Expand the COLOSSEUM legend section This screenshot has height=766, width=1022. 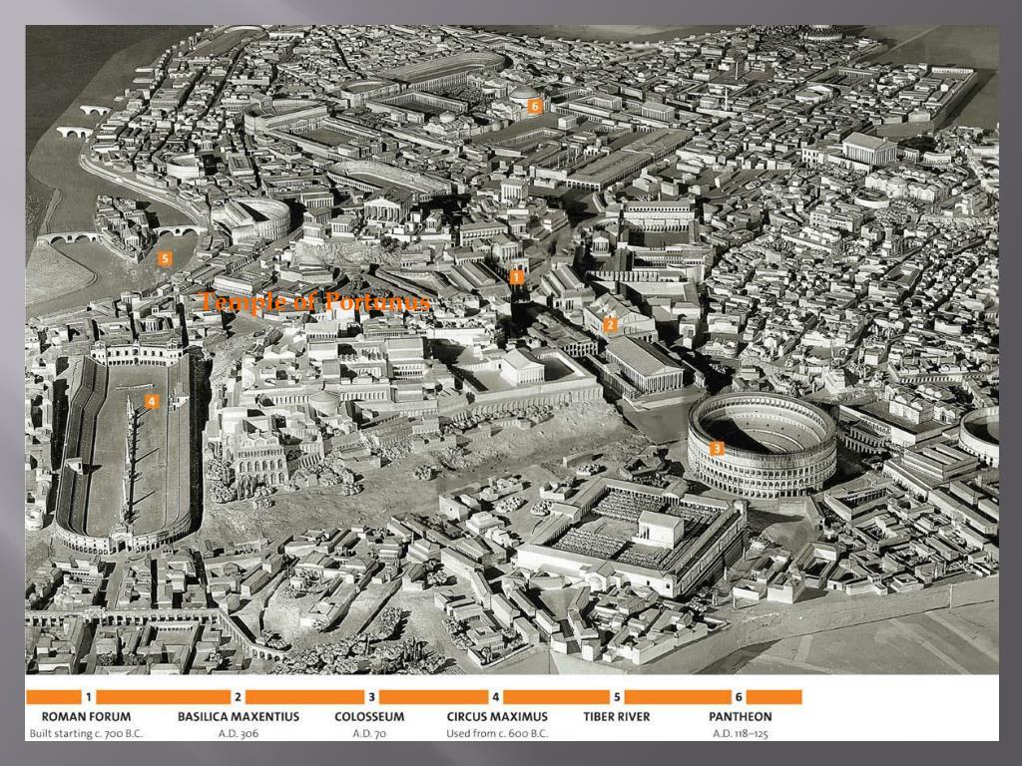(370, 716)
